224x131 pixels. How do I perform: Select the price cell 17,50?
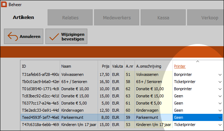pos(104,74)
